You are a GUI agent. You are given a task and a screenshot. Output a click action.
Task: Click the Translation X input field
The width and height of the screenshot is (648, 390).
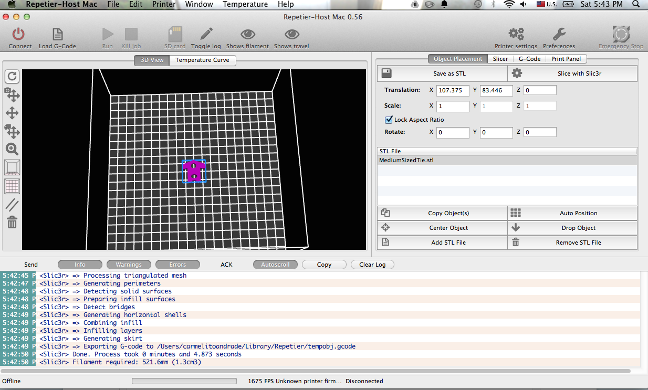(453, 90)
